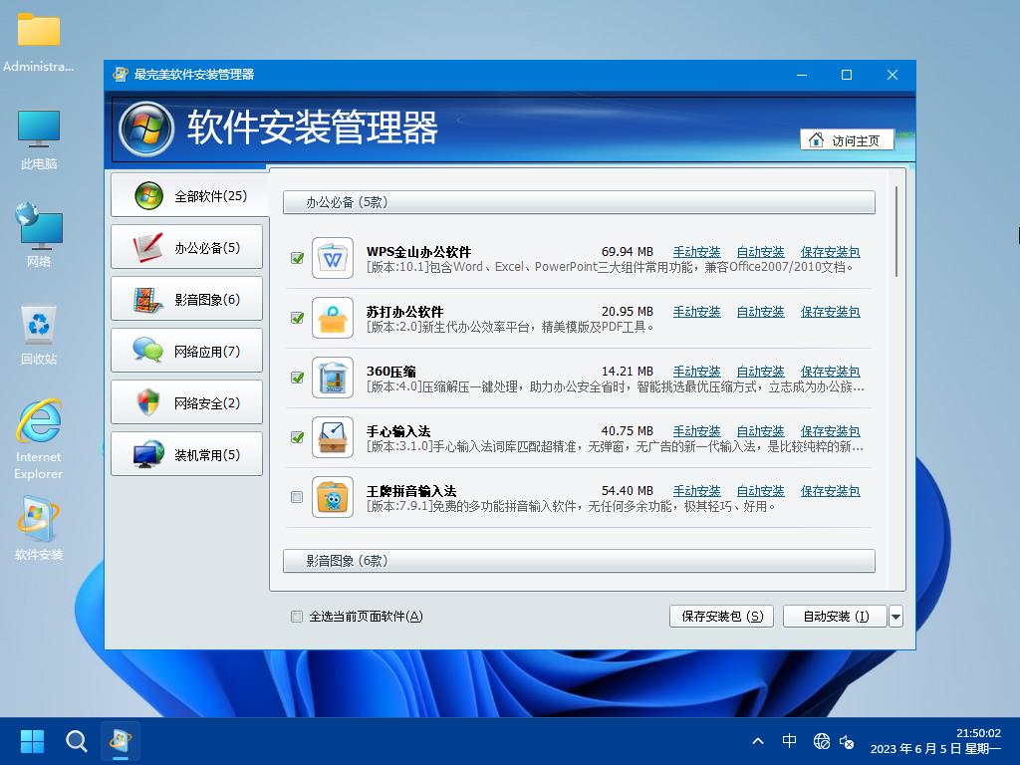The width and height of the screenshot is (1020, 765).
Task: Click the 手心输入法 app icon
Action: point(333,437)
